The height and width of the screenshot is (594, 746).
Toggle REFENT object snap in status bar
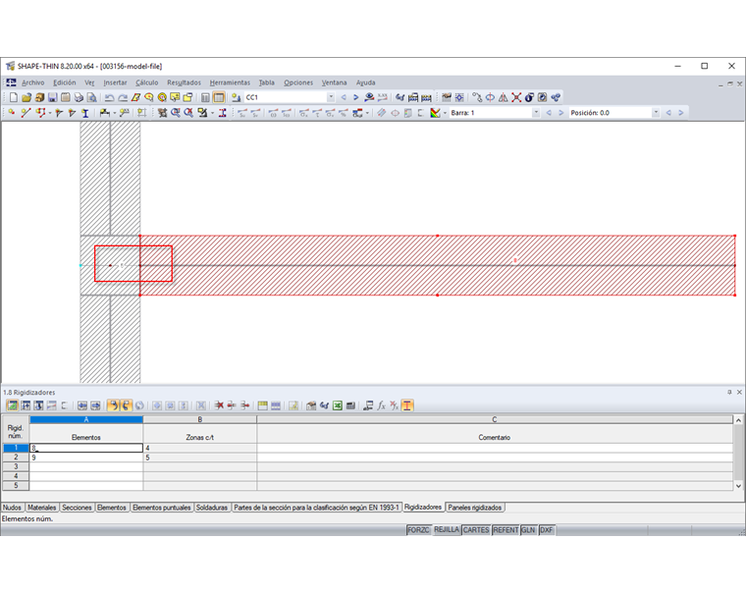tap(506, 530)
